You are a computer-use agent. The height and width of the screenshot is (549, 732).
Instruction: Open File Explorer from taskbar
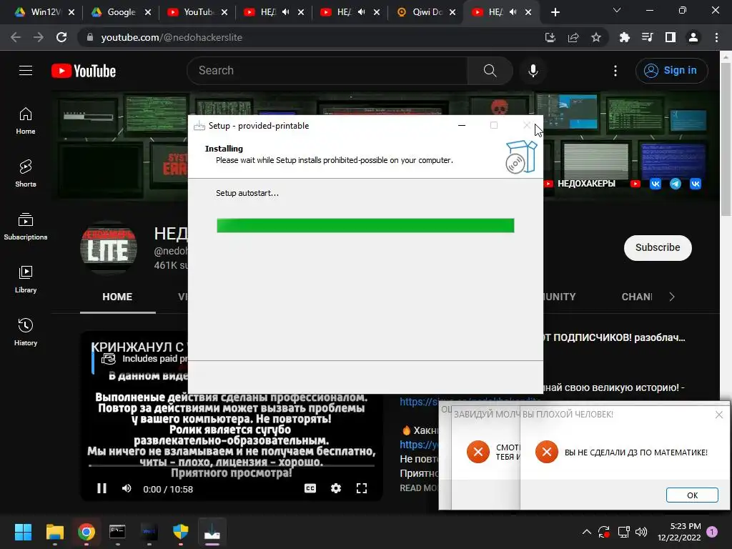click(x=54, y=532)
